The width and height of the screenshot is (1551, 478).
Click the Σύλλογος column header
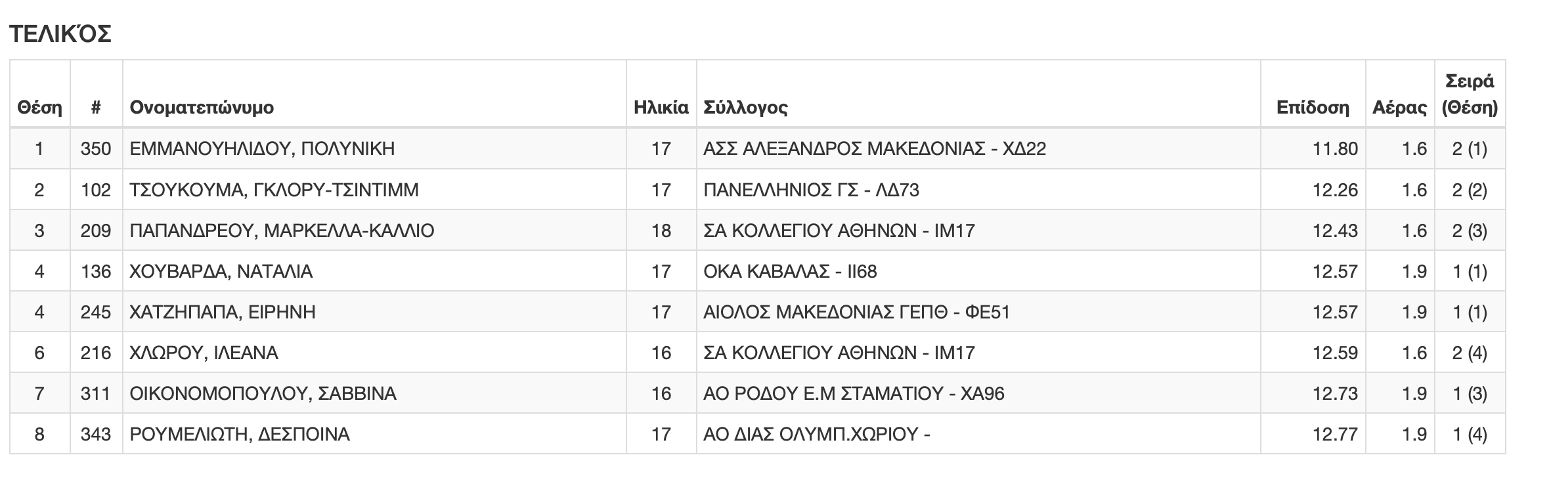pos(745,107)
